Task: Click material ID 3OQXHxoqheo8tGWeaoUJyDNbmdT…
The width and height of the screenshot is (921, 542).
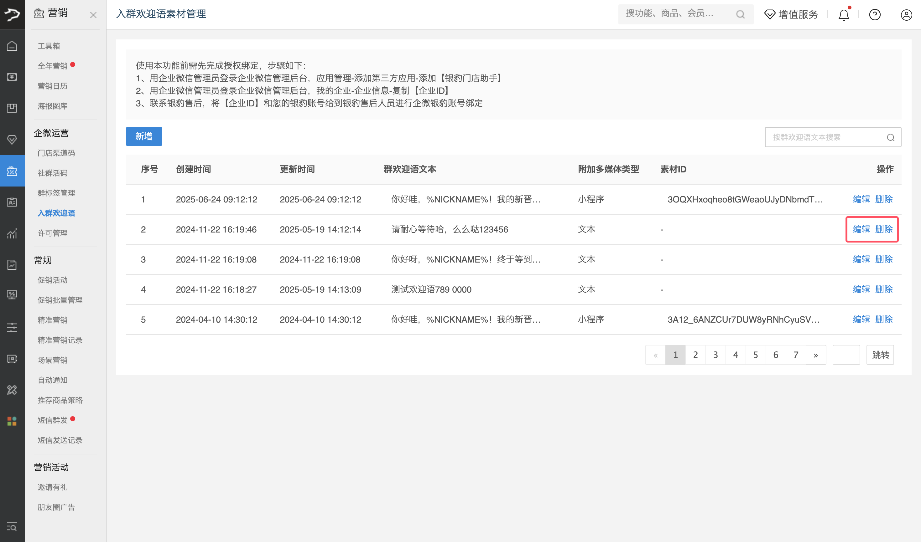Action: tap(745, 199)
